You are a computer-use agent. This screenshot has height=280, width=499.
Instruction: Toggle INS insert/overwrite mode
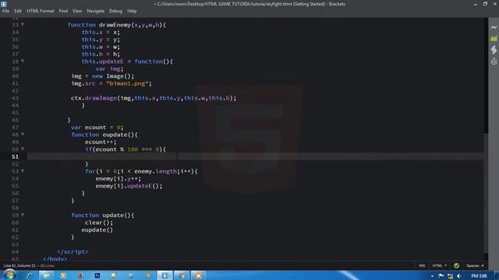coord(422,266)
